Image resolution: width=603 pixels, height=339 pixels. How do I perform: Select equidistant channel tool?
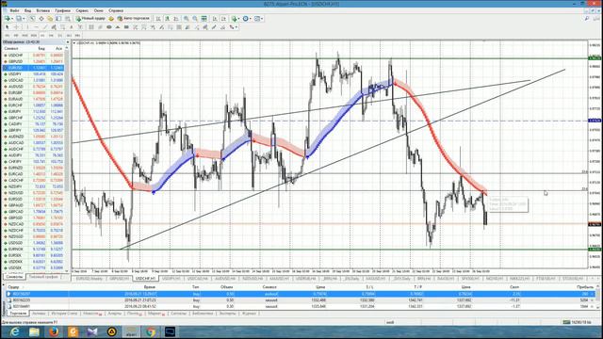(x=54, y=27)
